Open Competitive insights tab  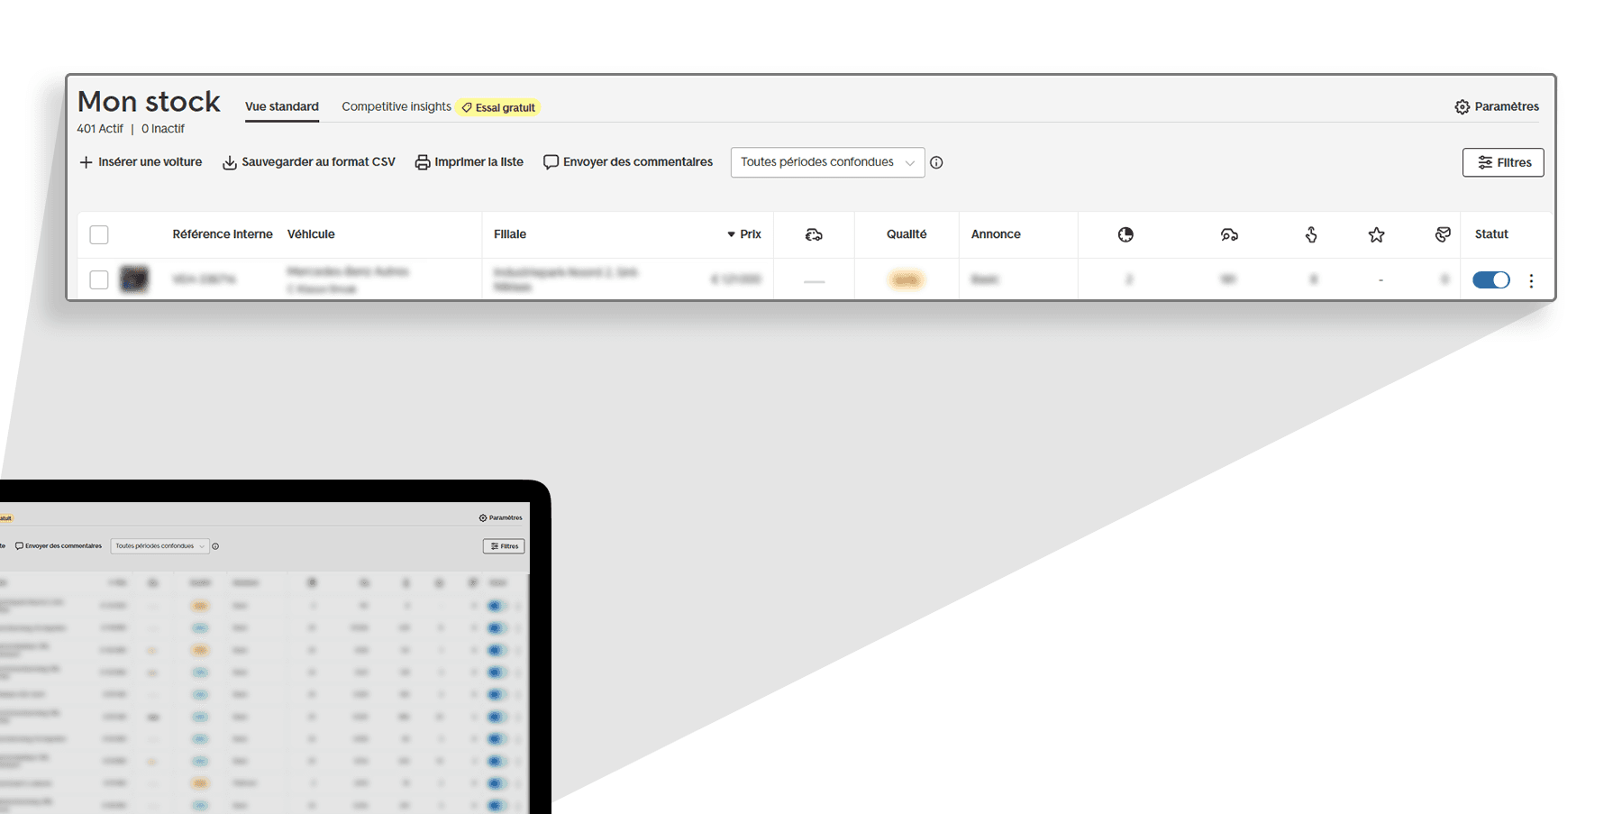pyautogui.click(x=396, y=106)
